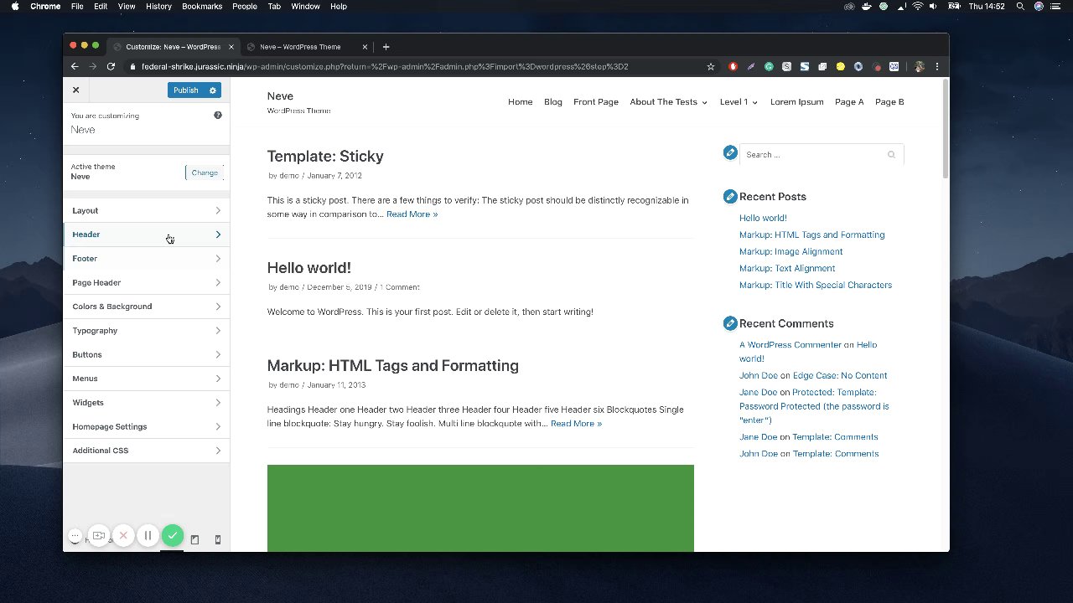Open the Chrome History menu
This screenshot has width=1073, height=603.
click(x=158, y=7)
